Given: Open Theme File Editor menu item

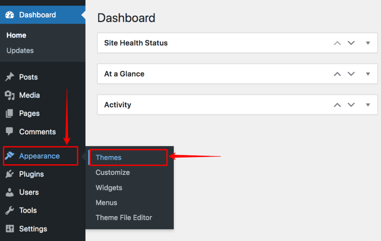Looking at the screenshot, I should 124,218.
